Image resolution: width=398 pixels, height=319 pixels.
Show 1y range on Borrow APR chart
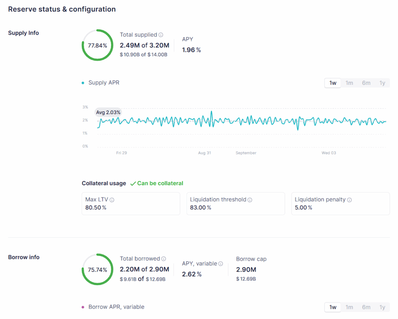[x=382, y=307]
